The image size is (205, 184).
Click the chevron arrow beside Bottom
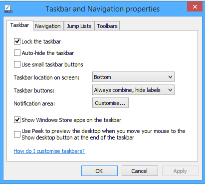tap(170, 77)
